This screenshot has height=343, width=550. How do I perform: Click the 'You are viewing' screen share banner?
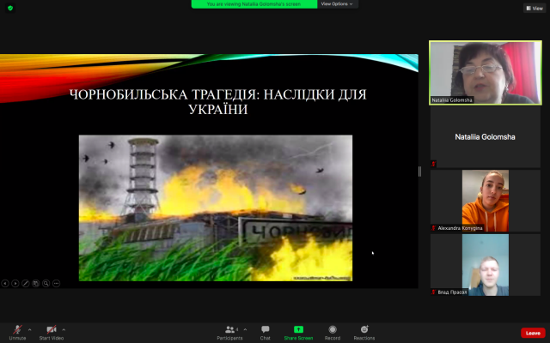pyautogui.click(x=254, y=4)
